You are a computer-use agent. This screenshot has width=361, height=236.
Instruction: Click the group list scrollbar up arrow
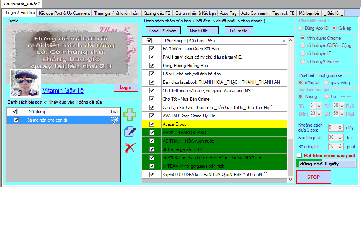[290, 40]
